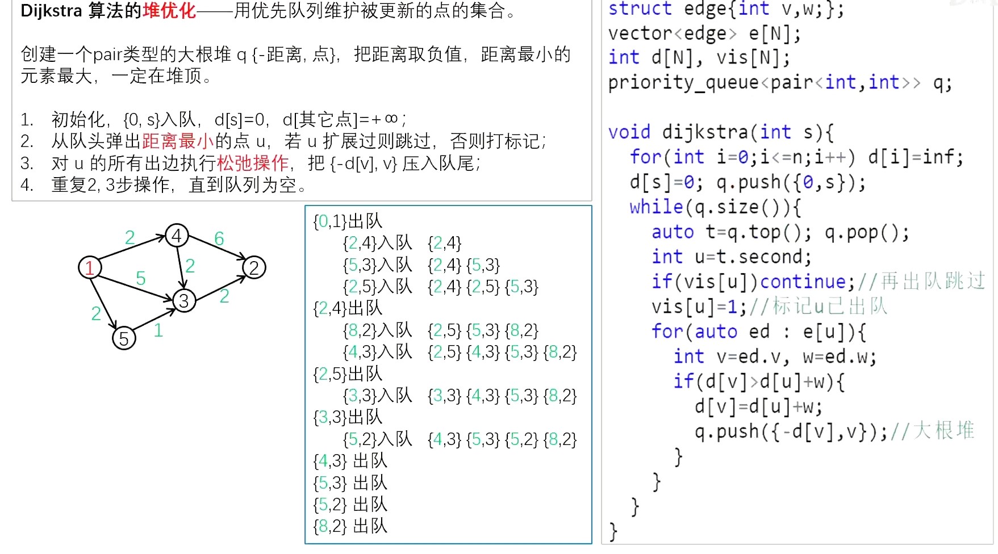998x554 pixels.
Task: Click red text 距离最小 in step 2
Action: (178, 141)
